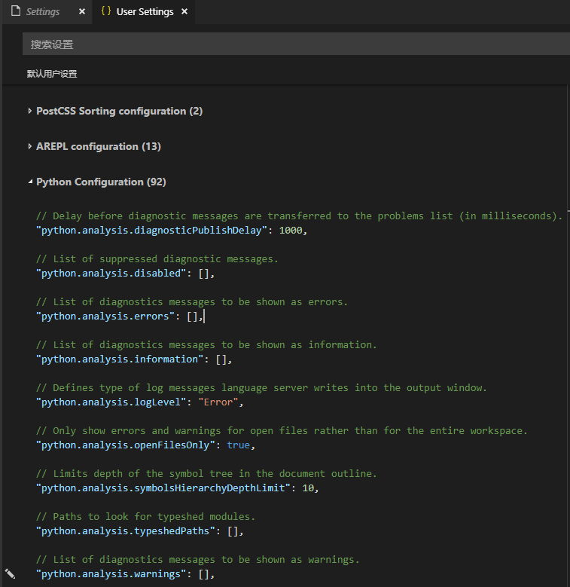Click the pencil edit icon beside python.analysis.warnings
This screenshot has width=570, height=587.
(10, 573)
